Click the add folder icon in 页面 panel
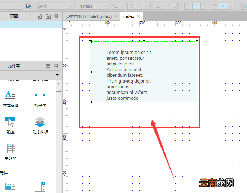Image resolution: width=247 pixels, height=193 pixels. 48,16
